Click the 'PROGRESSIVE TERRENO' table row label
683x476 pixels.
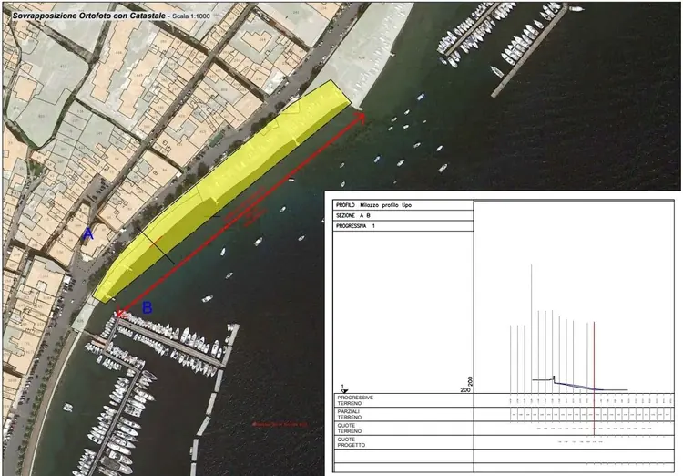click(x=354, y=400)
